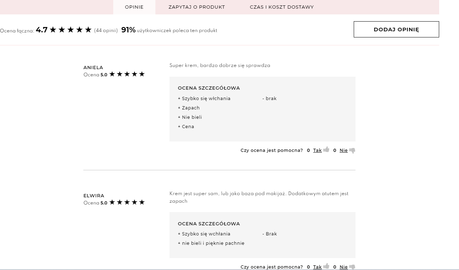Screen dimensions: 459x270
Task: Click 'Nie' link under Aniela's review
Action: point(344,150)
